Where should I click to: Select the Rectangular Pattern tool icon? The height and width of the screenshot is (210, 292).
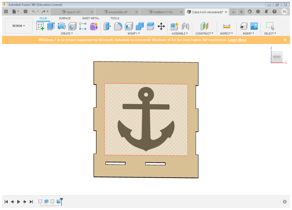click(x=83, y=26)
